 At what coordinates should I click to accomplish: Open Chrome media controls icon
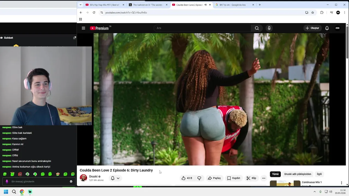(332, 13)
